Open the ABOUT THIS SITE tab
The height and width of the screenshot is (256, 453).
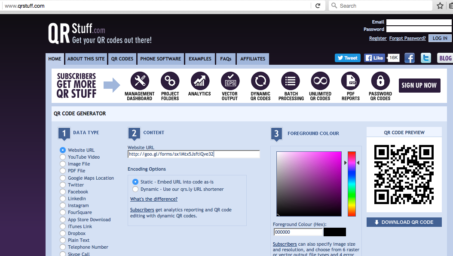86,59
